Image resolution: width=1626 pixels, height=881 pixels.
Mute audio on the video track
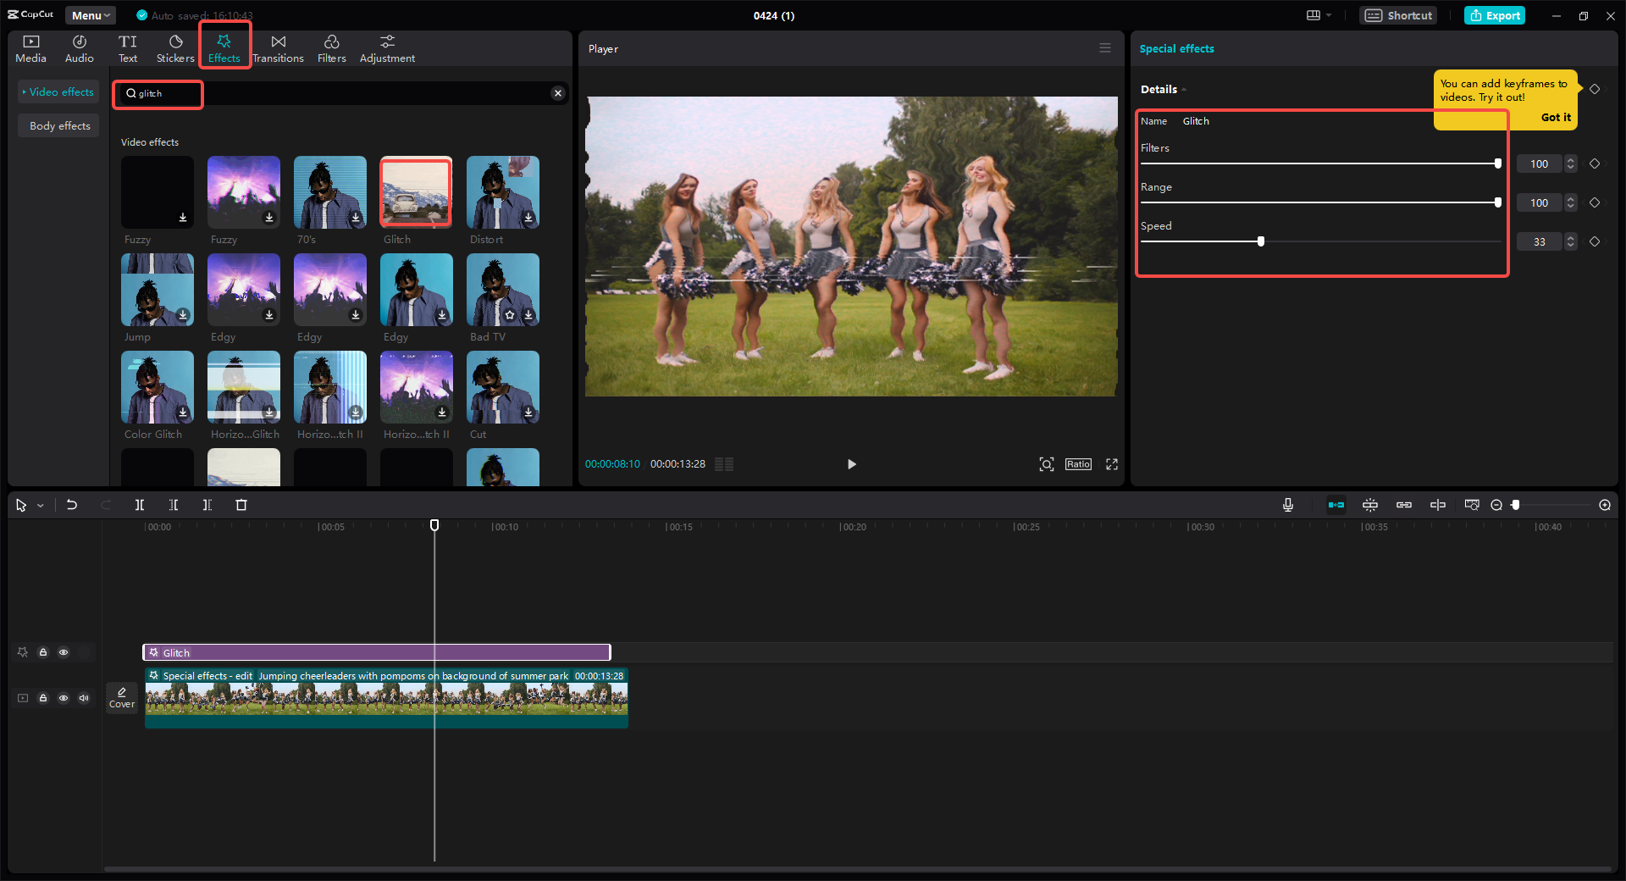(84, 698)
